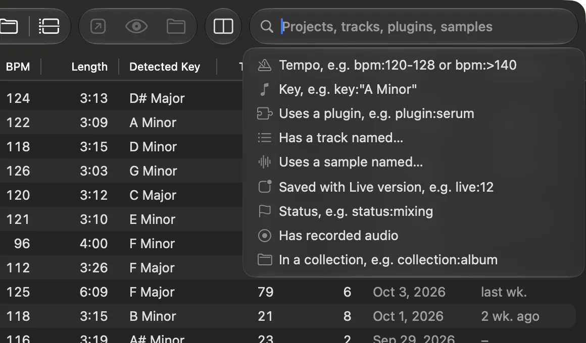586x343 pixels.
Task: Click the 112 BPM value
Action: [18, 268]
